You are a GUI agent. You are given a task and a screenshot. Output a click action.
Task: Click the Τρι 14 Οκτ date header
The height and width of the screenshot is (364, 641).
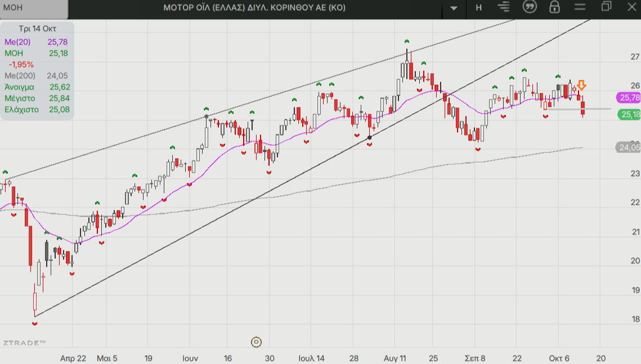point(37,29)
